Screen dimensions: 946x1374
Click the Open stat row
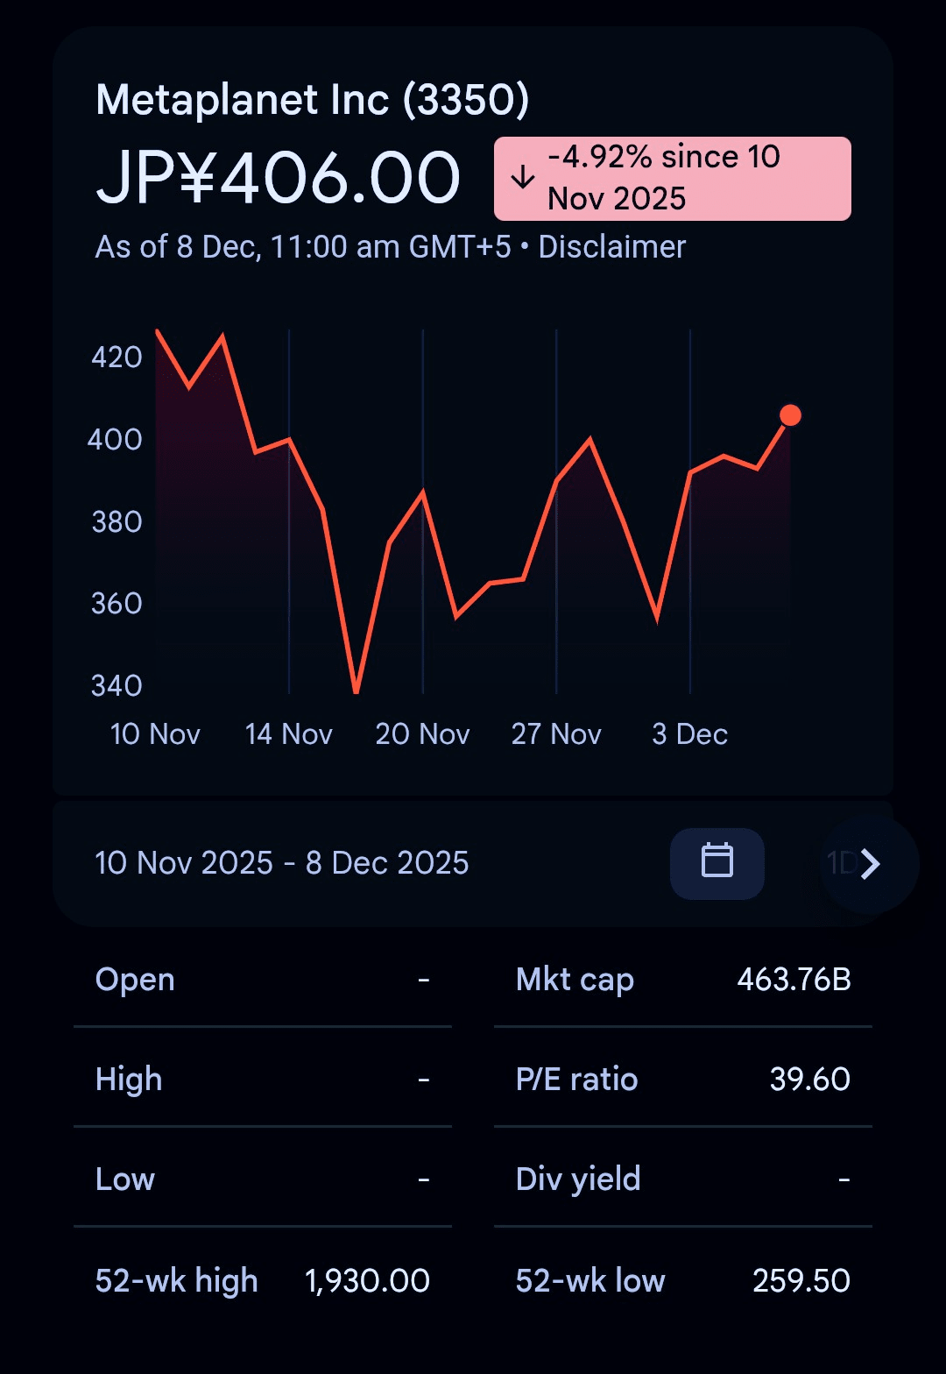(x=263, y=980)
